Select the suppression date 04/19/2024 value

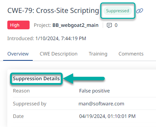point(107,116)
